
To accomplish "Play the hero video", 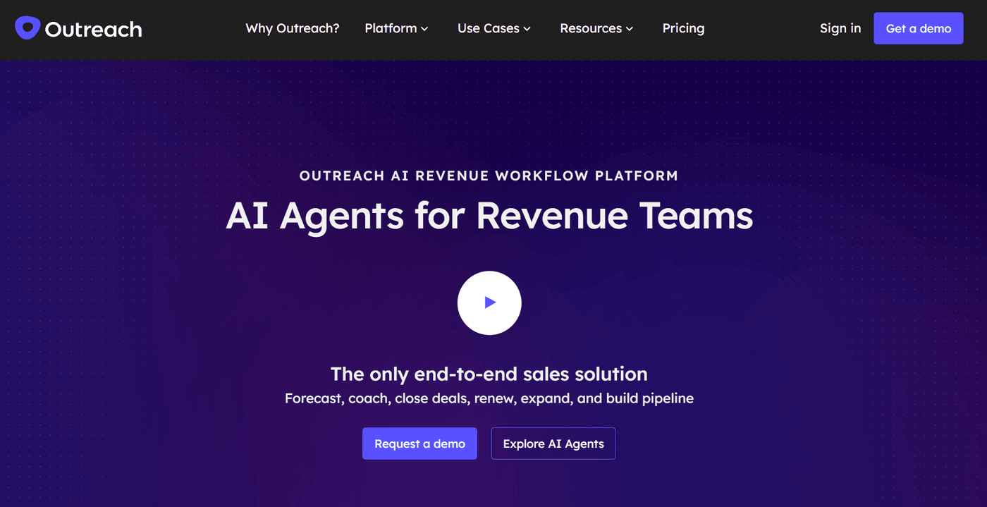I will tap(489, 303).
